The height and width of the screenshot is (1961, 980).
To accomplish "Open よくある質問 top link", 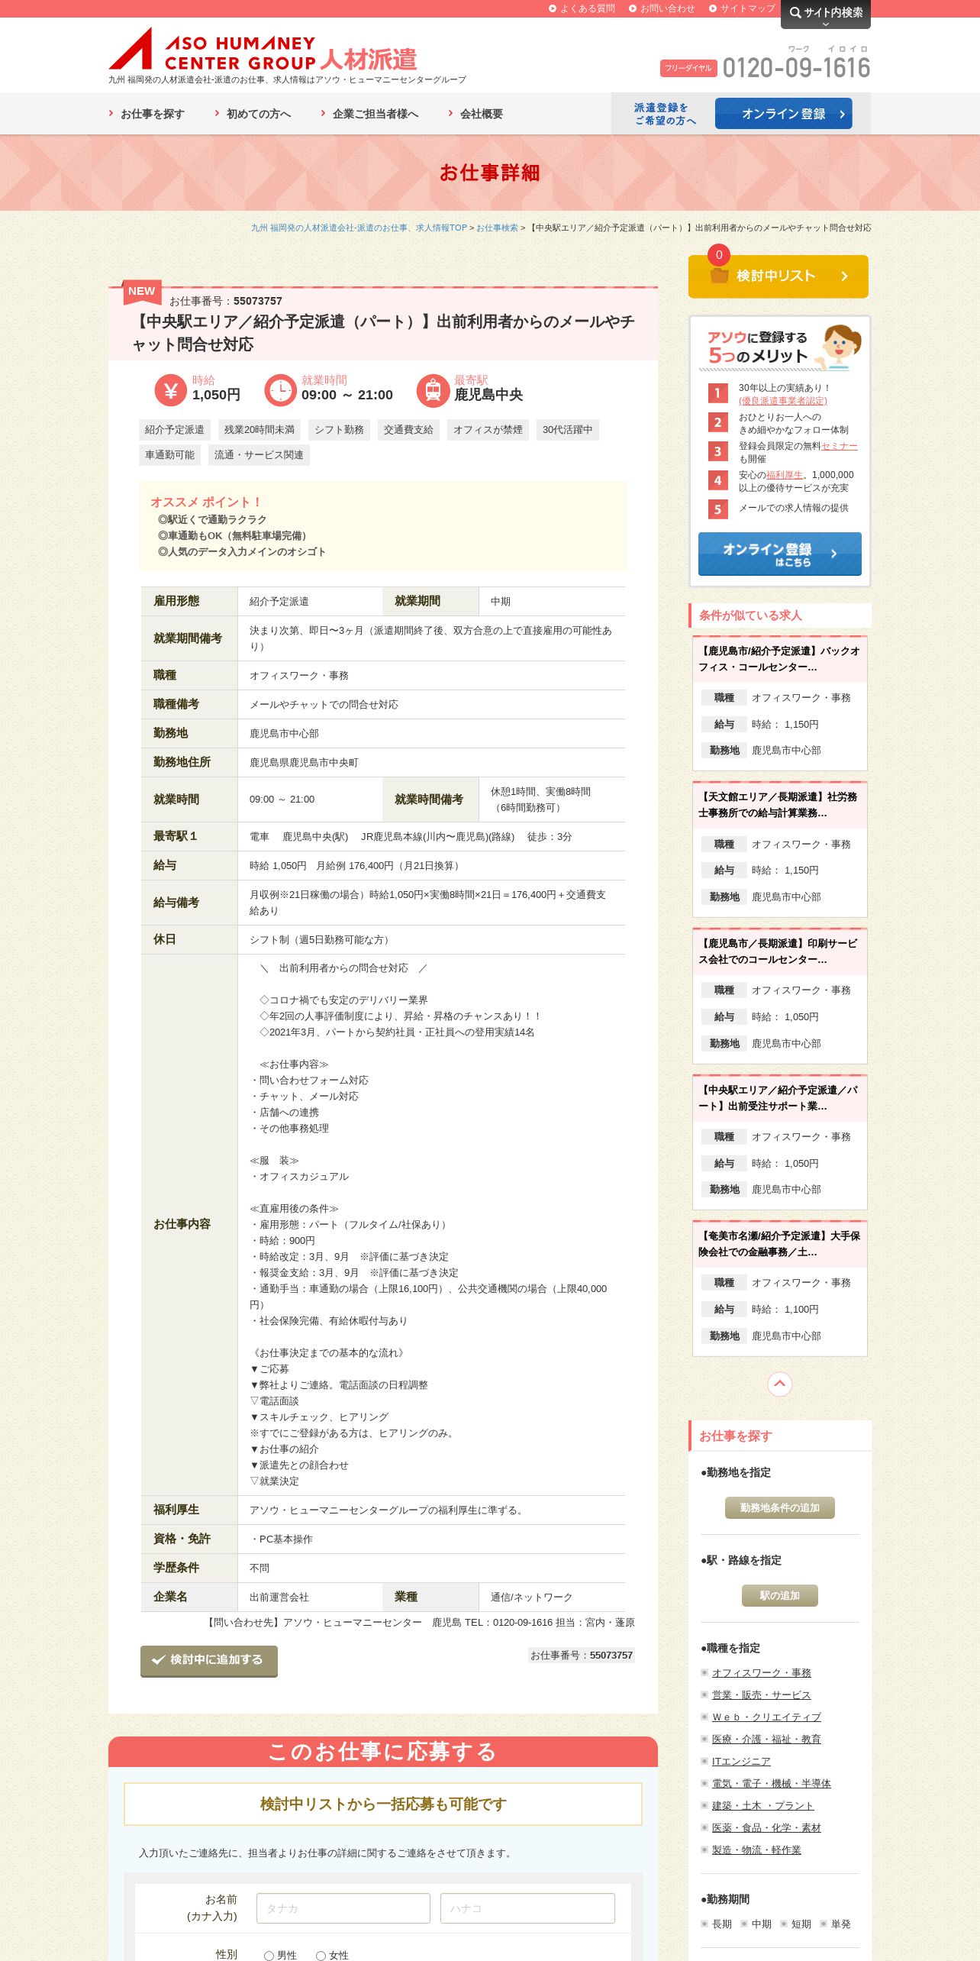I will [x=582, y=8].
